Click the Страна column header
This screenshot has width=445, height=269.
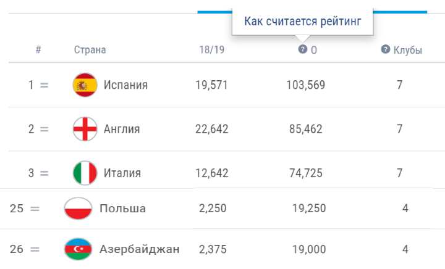[90, 50]
